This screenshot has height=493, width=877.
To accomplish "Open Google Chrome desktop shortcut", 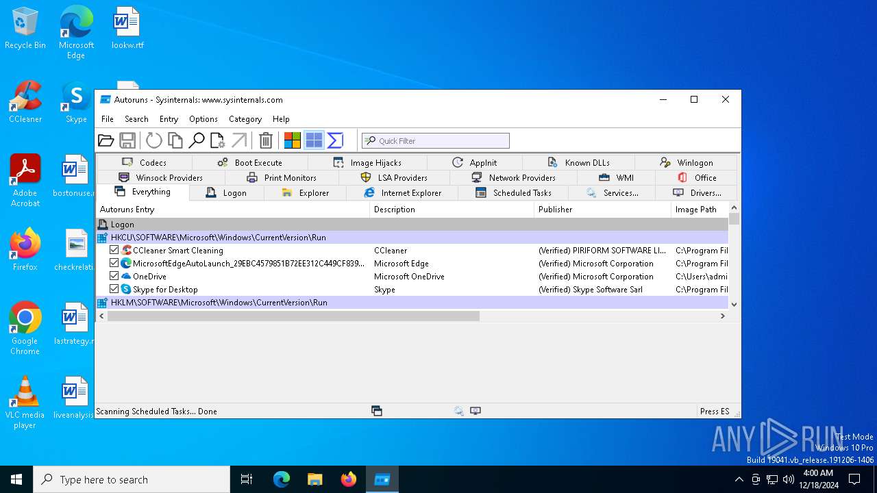I will pos(25,329).
